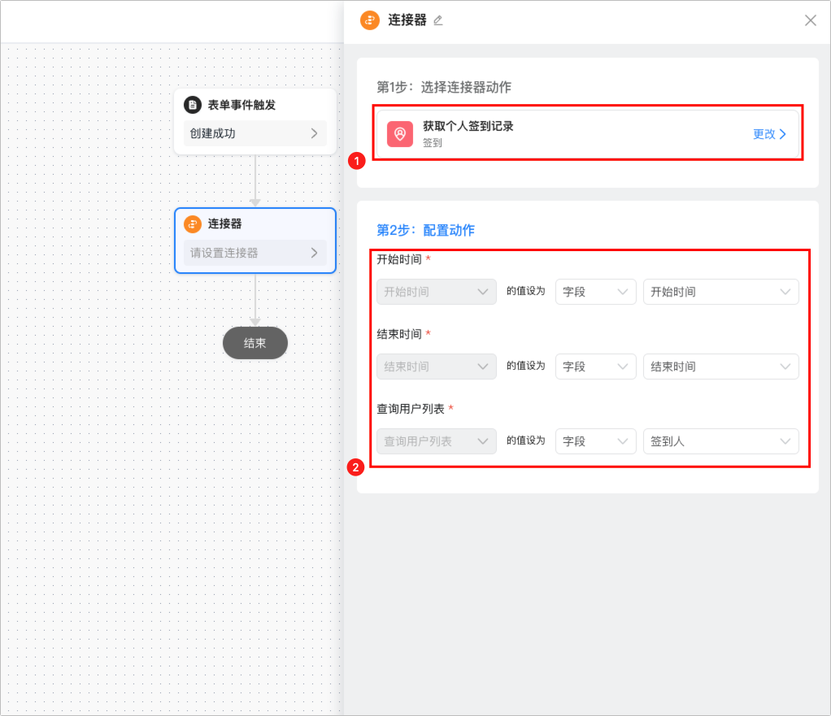This screenshot has height=716, width=831.
Task: Close the 连接器 configuration panel
Action: (x=810, y=21)
